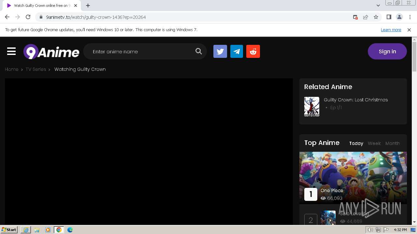Click the 'Watching Guilty Crown' breadcrumb text
Image resolution: width=417 pixels, height=234 pixels.
click(x=80, y=69)
